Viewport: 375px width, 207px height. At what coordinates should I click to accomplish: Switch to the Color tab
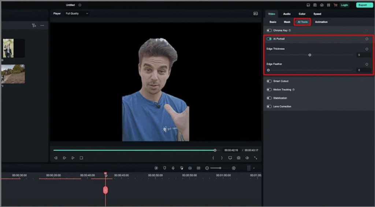(x=302, y=14)
